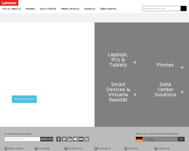Open the Data Center Solutions tile
The width and height of the screenshot is (189, 151).
pyautogui.click(x=166, y=101)
